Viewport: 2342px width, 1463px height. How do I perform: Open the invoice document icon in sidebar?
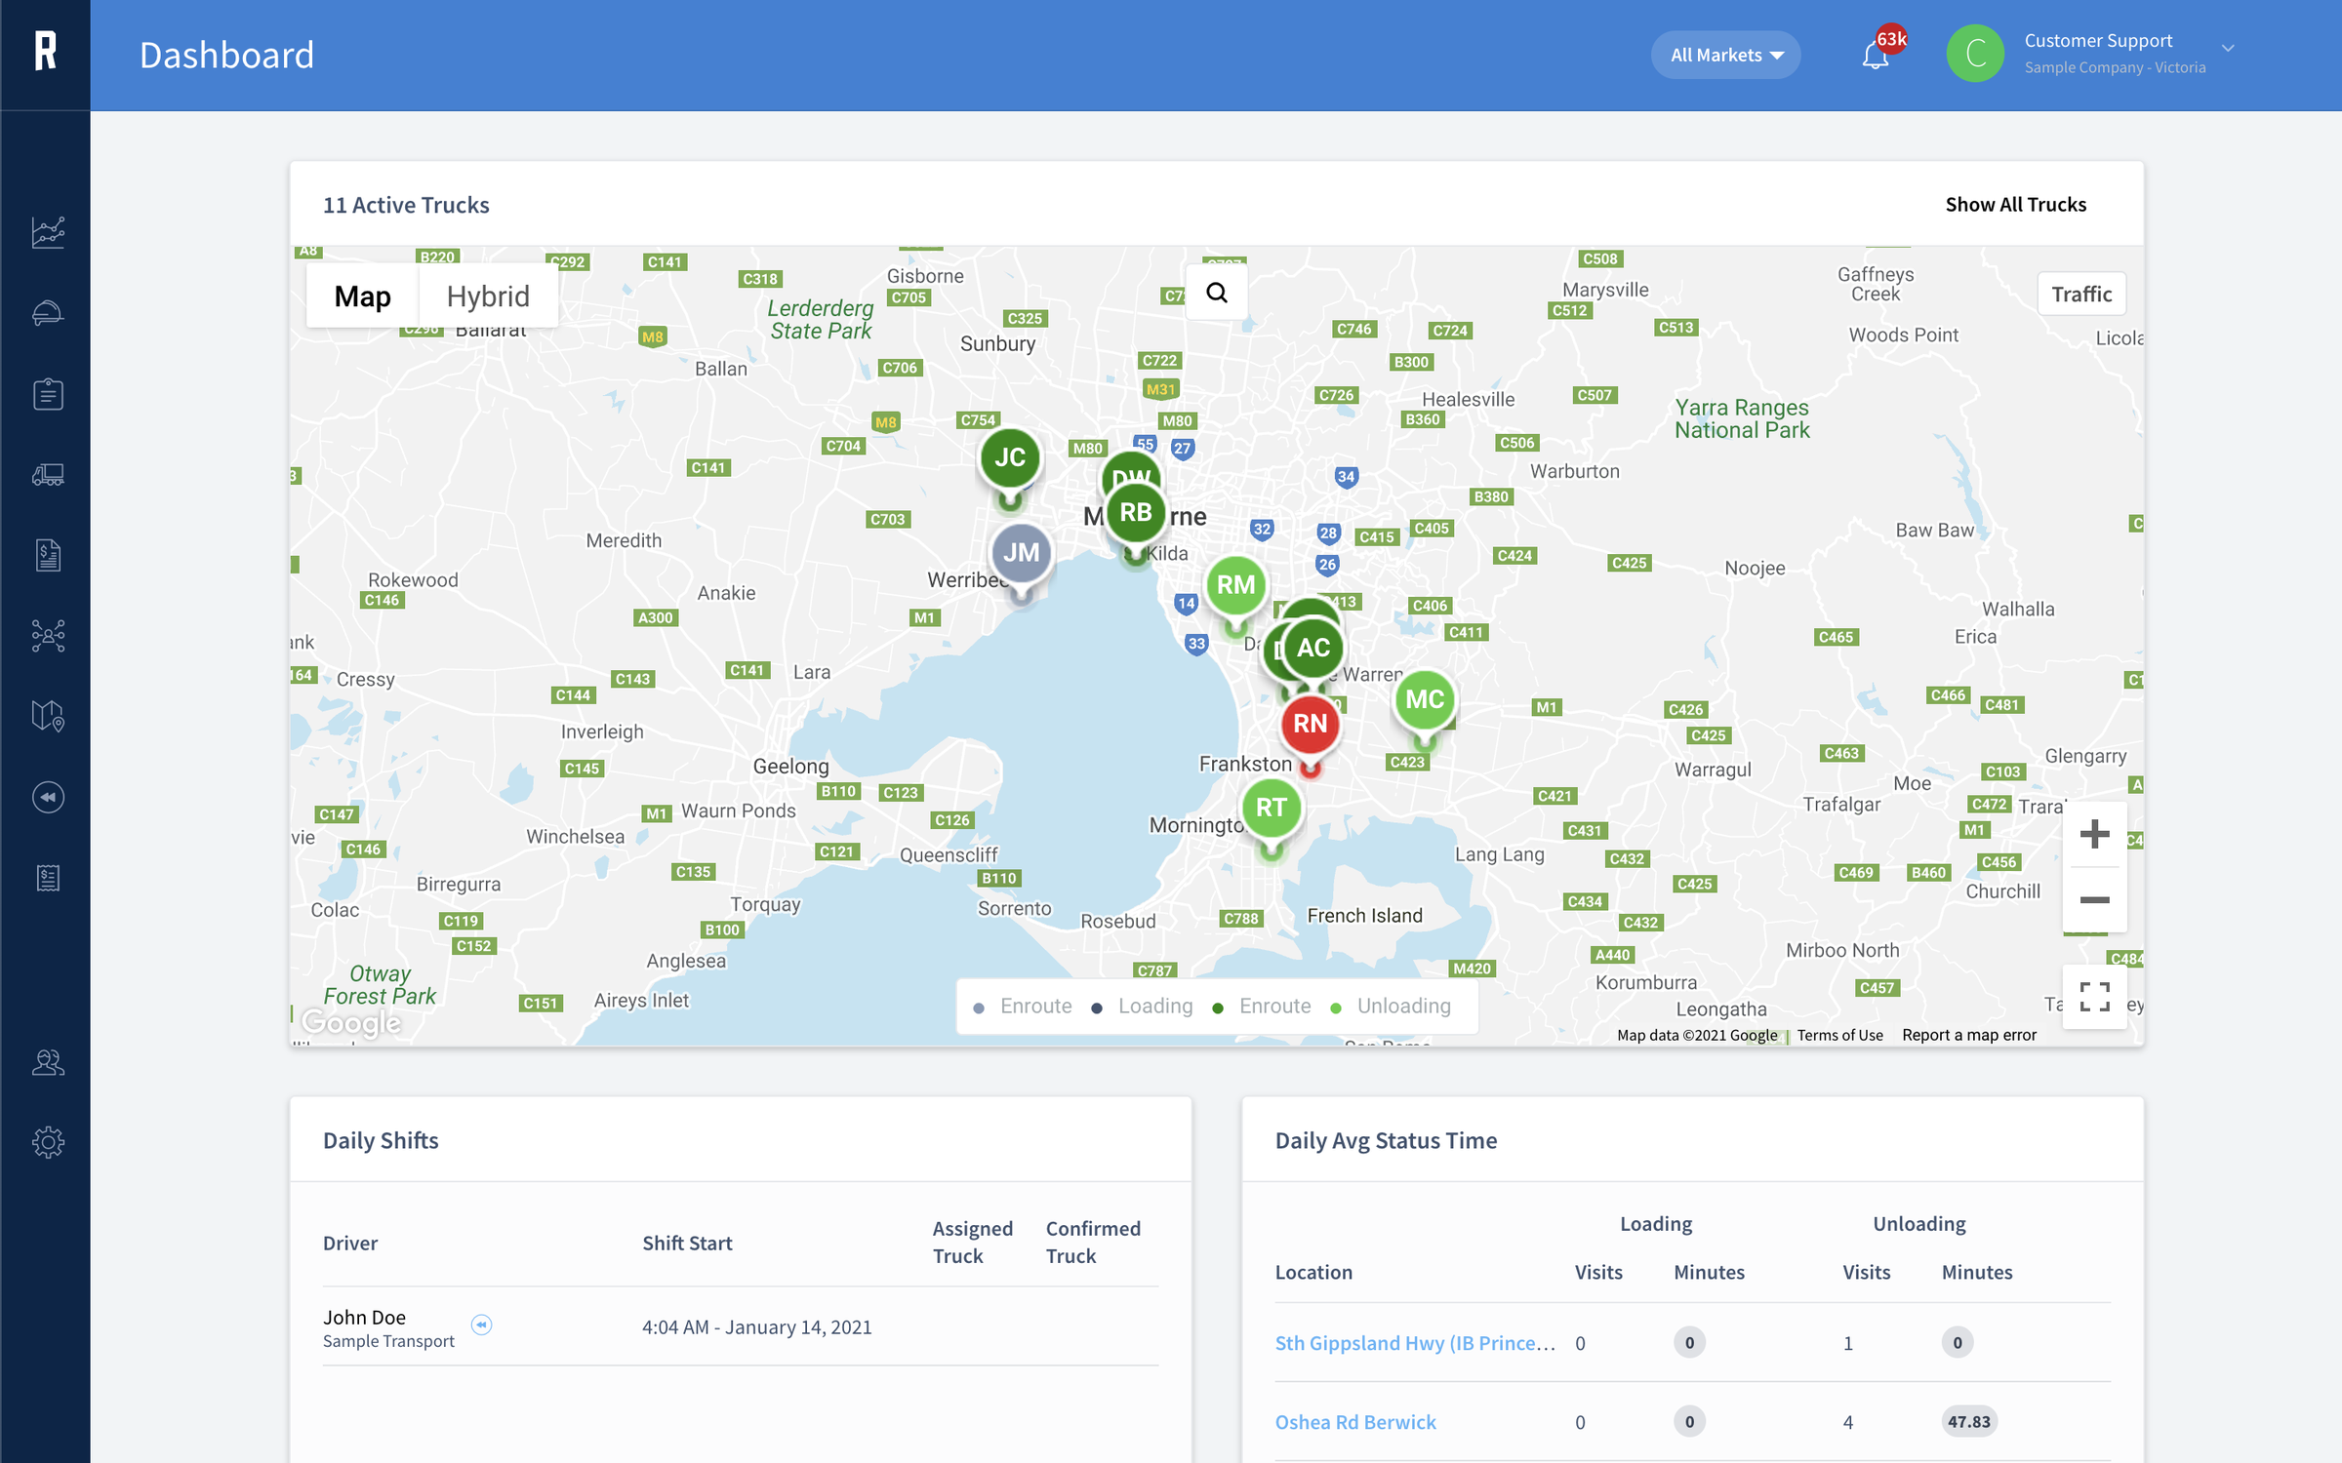pyautogui.click(x=48, y=555)
